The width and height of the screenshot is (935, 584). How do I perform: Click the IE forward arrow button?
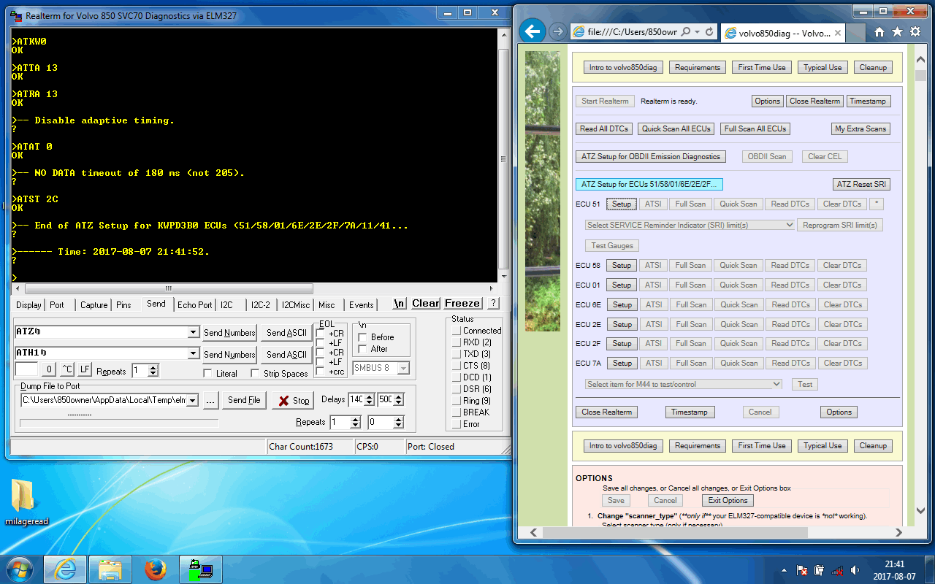pos(557,31)
